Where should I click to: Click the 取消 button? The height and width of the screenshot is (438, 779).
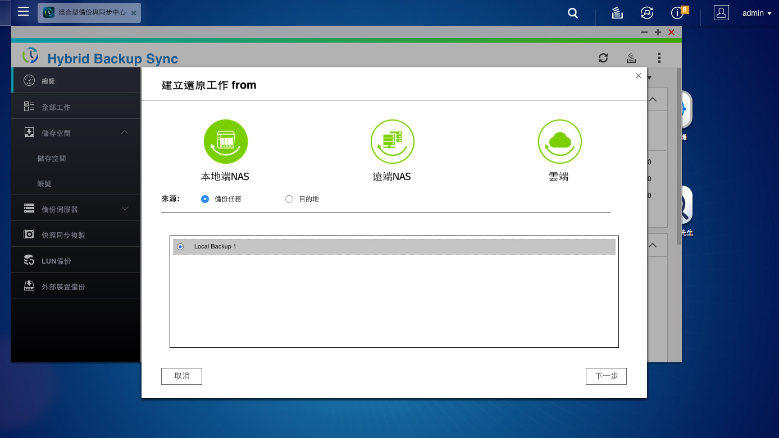coord(181,376)
